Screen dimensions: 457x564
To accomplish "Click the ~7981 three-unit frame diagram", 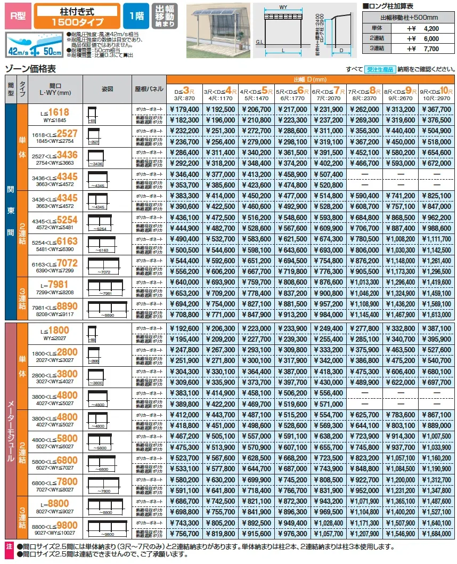I will [105, 287].
